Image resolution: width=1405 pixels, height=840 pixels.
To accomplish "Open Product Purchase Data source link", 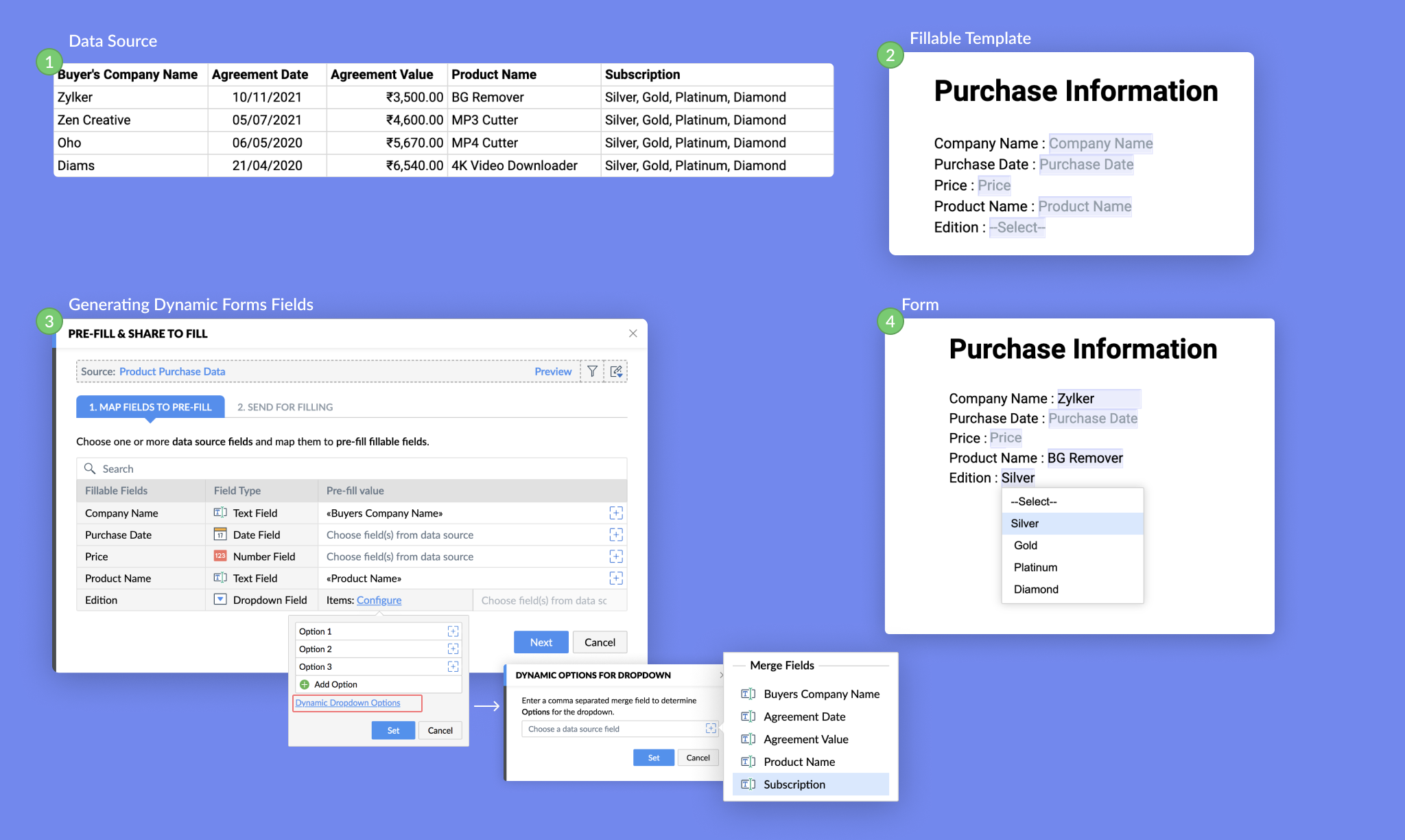I will pyautogui.click(x=172, y=371).
